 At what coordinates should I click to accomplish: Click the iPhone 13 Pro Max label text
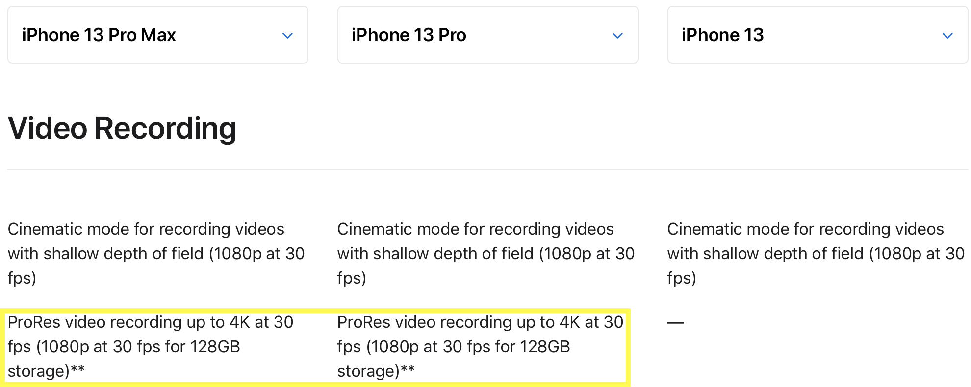click(x=99, y=35)
